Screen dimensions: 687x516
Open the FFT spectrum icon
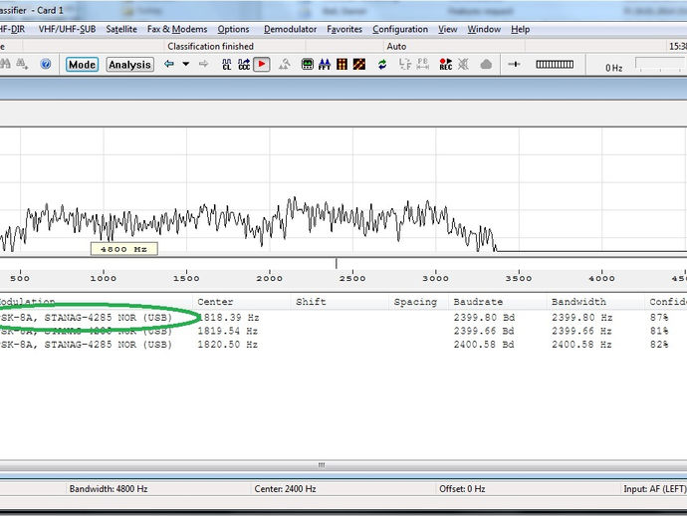point(325,65)
